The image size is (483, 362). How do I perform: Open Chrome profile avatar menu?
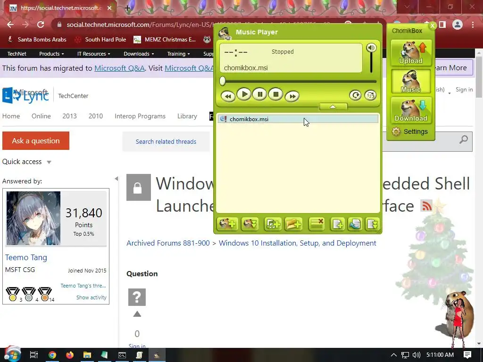(458, 25)
